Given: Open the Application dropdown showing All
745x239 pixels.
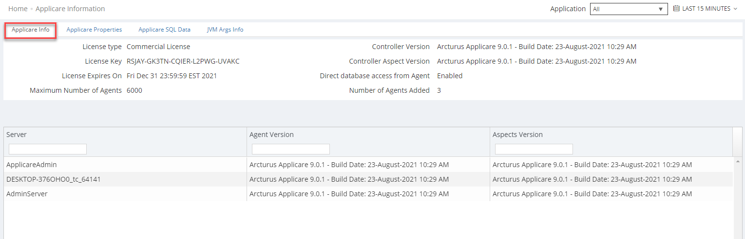Looking at the screenshot, I should pos(629,9).
